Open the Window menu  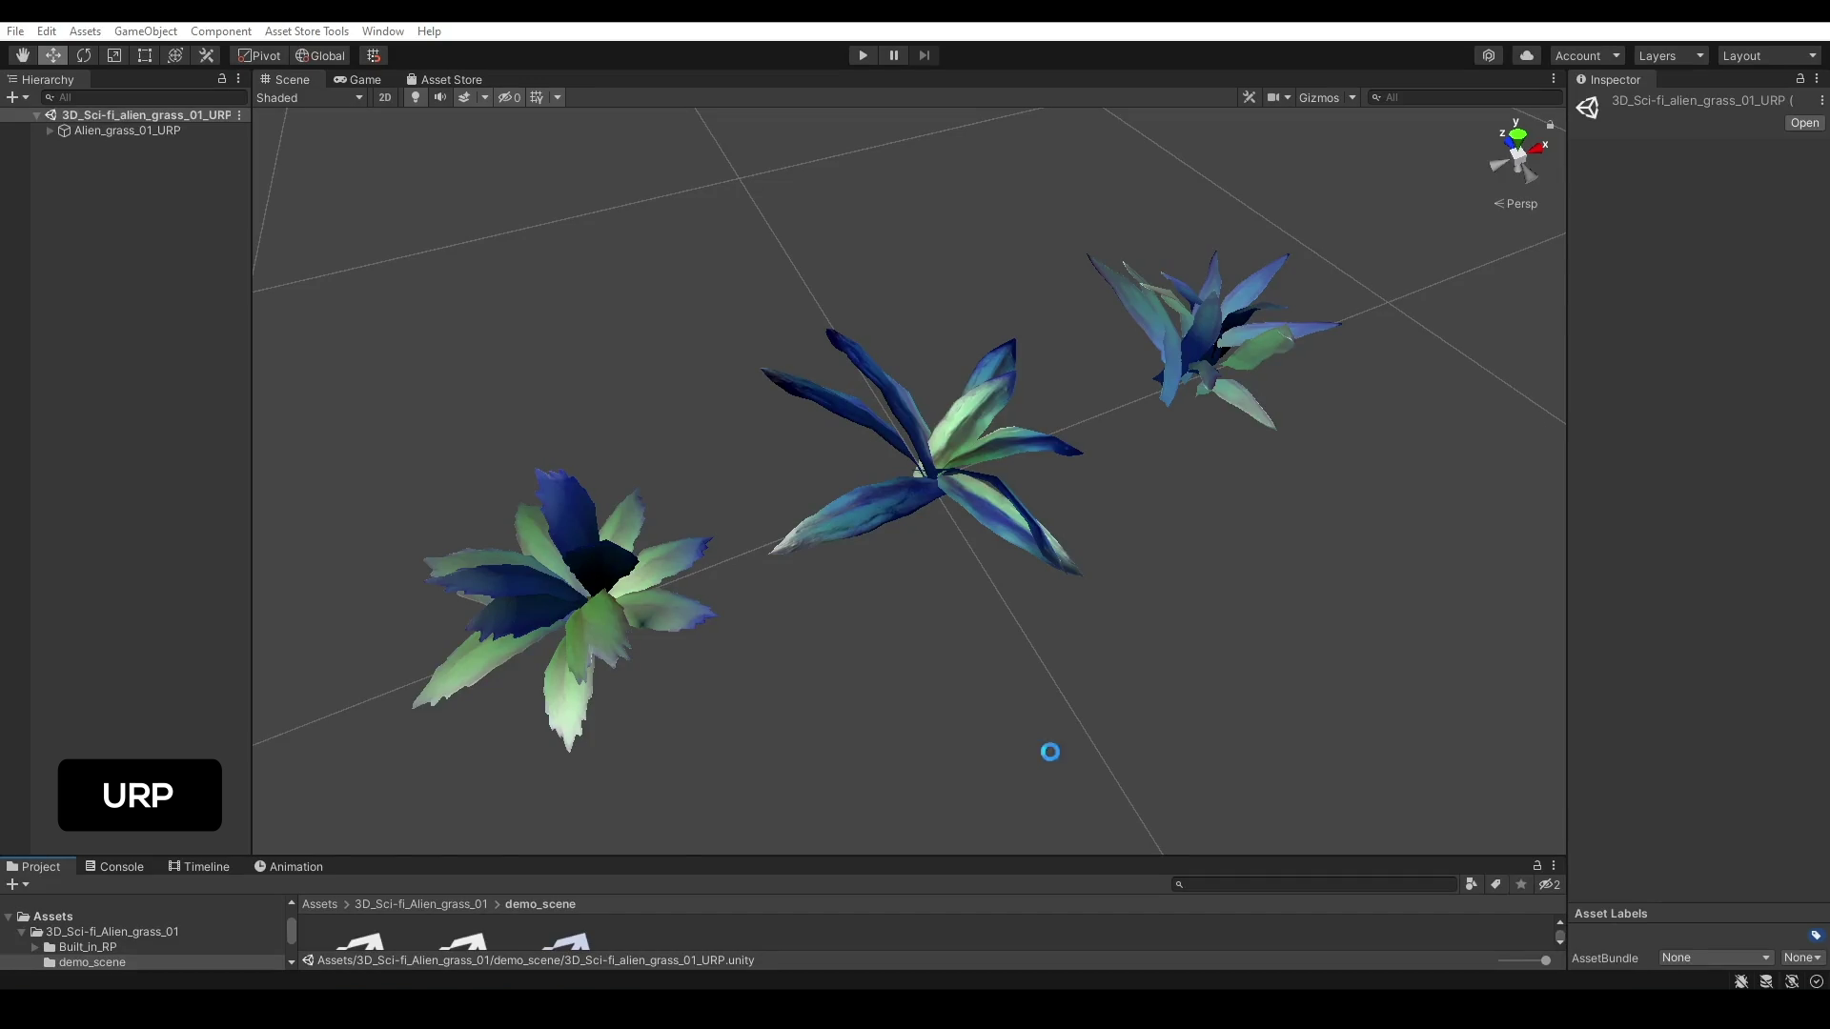[x=383, y=30]
